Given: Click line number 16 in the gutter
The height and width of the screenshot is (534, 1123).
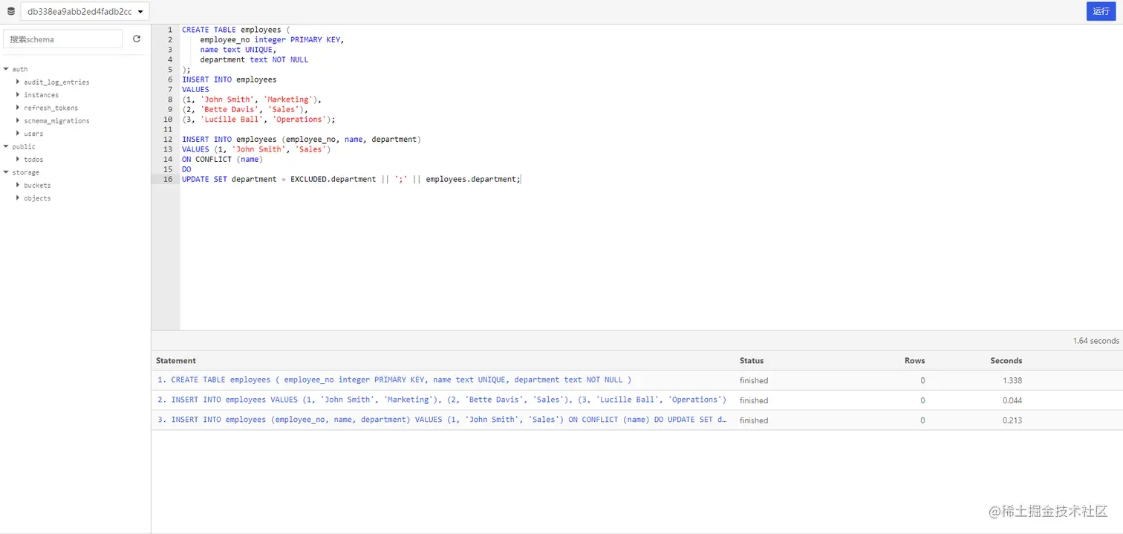Looking at the screenshot, I should (168, 179).
